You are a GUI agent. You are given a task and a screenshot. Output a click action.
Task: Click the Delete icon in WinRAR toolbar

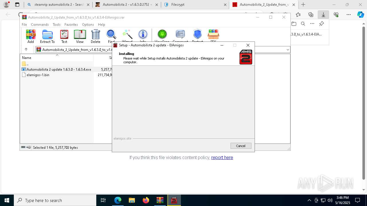[95, 36]
